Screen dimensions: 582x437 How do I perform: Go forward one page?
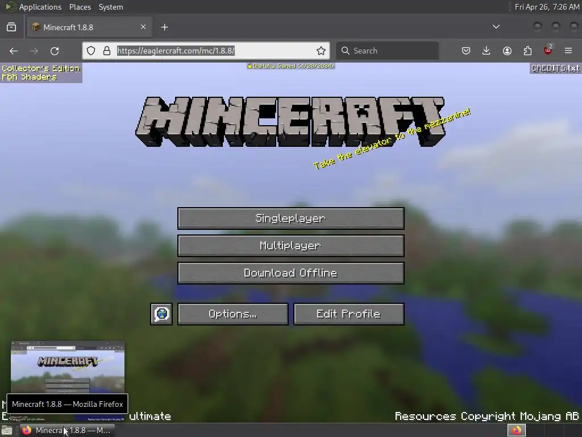(x=34, y=51)
